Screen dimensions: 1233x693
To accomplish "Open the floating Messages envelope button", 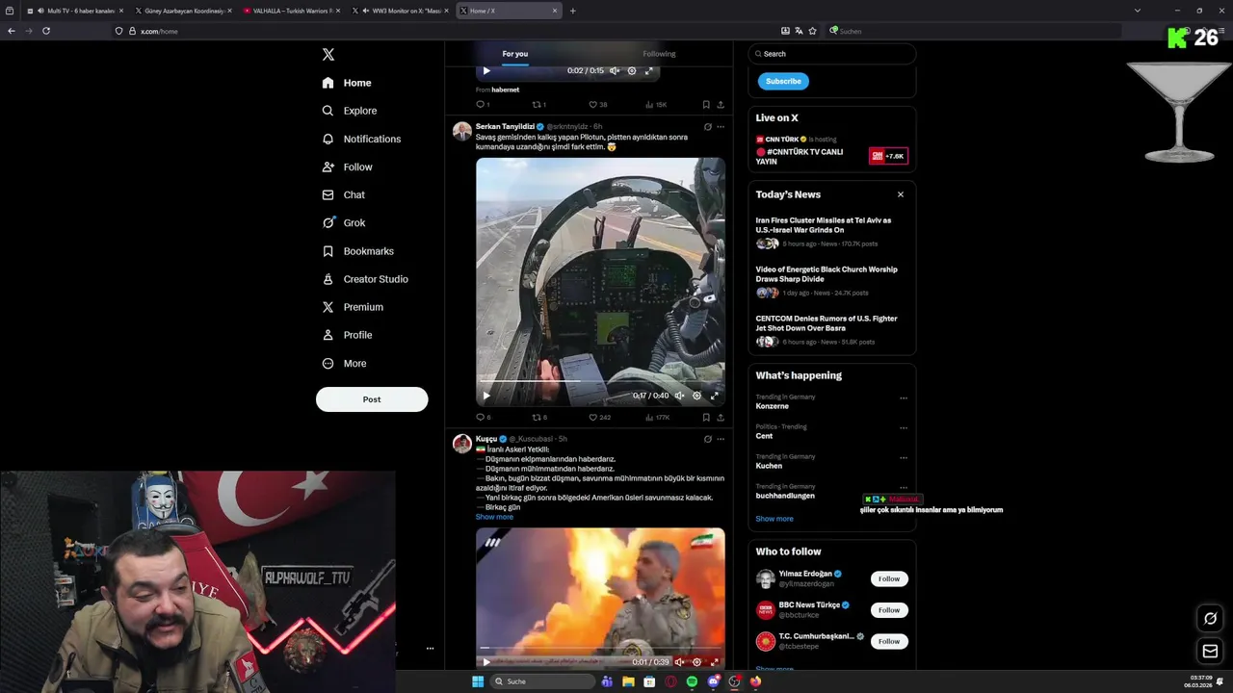I will click(x=1211, y=652).
